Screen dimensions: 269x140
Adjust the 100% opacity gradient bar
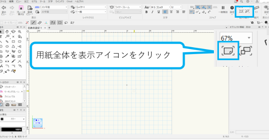pyautogui.click(x=11, y=129)
